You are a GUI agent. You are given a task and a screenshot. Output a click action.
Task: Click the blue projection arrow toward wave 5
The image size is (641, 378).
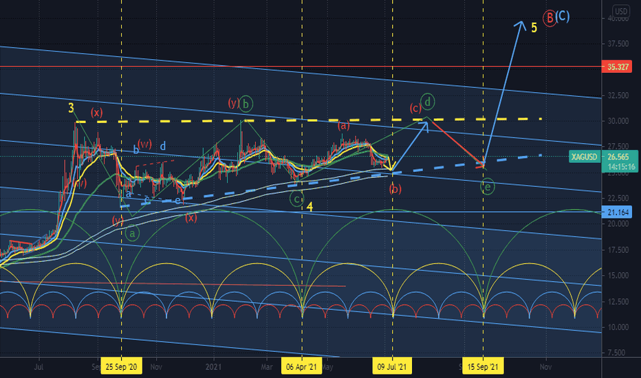[x=504, y=91]
